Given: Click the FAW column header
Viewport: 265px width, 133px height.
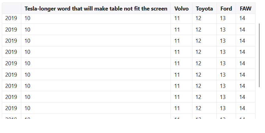Looking at the screenshot, I should coord(245,9).
